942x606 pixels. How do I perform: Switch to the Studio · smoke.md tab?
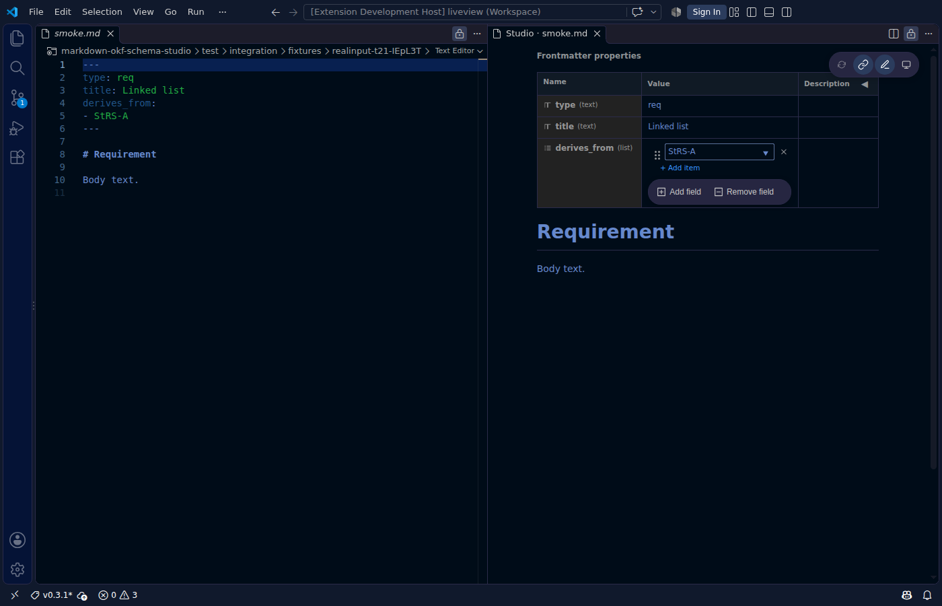coord(546,34)
